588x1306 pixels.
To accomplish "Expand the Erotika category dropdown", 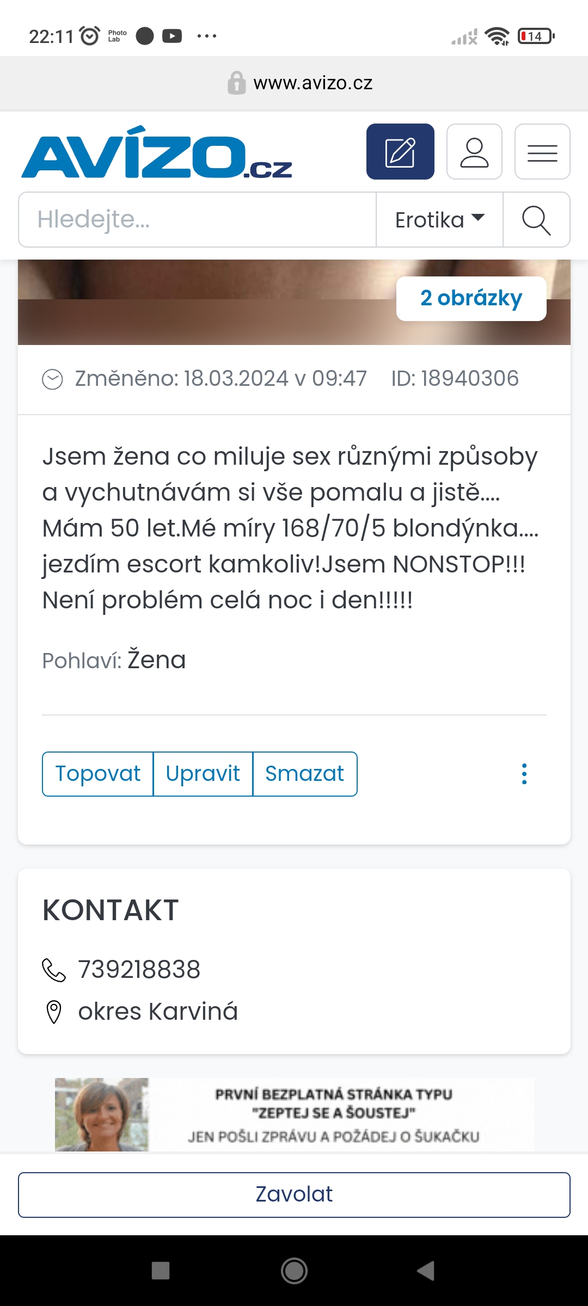I will click(439, 220).
